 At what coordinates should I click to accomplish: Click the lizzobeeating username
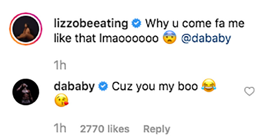coord(91,24)
